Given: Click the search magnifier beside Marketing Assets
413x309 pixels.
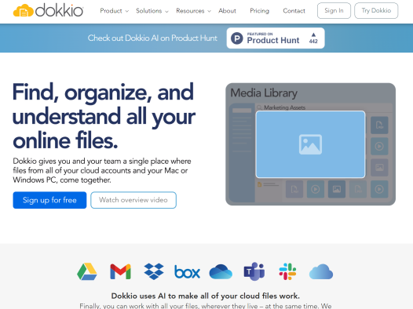Looking at the screenshot, I should coord(259,107).
